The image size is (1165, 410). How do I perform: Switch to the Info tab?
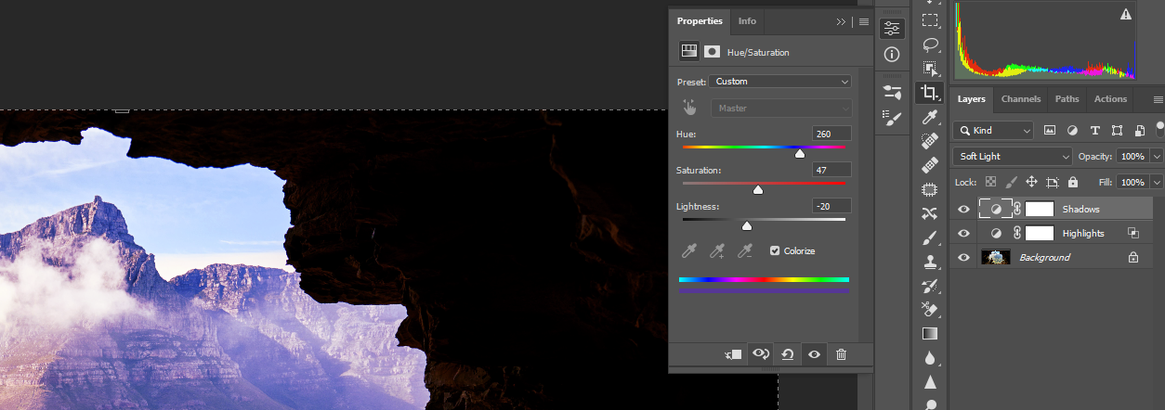click(x=747, y=21)
